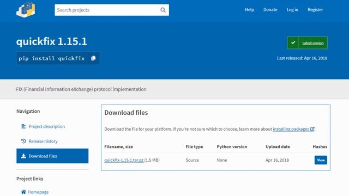349x196 pixels.
Task: Open the Help page
Action: tap(249, 10)
